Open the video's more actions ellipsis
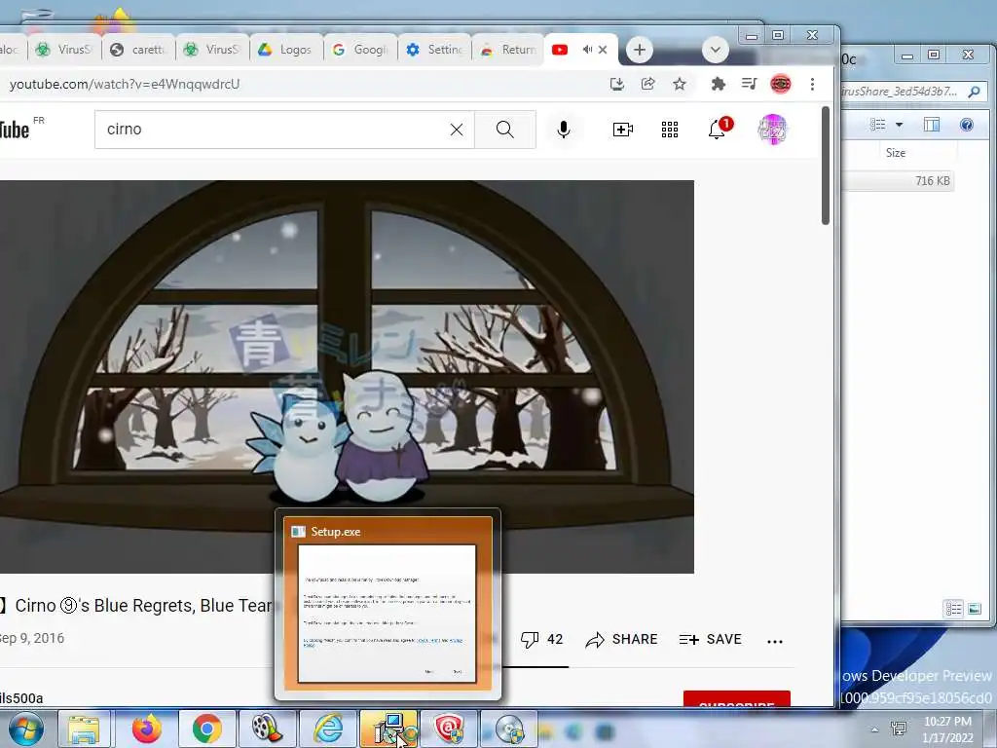This screenshot has height=748, width=997. pyautogui.click(x=774, y=641)
